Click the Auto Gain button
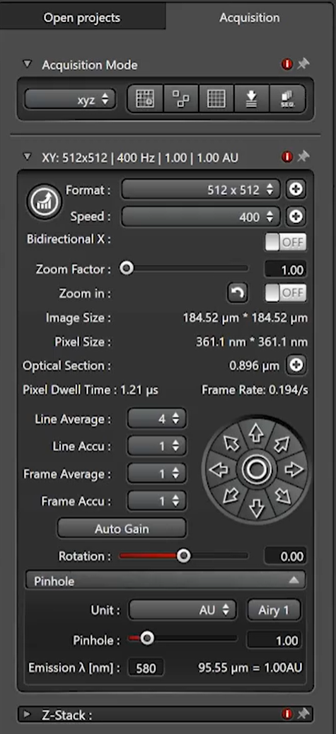 (x=122, y=529)
